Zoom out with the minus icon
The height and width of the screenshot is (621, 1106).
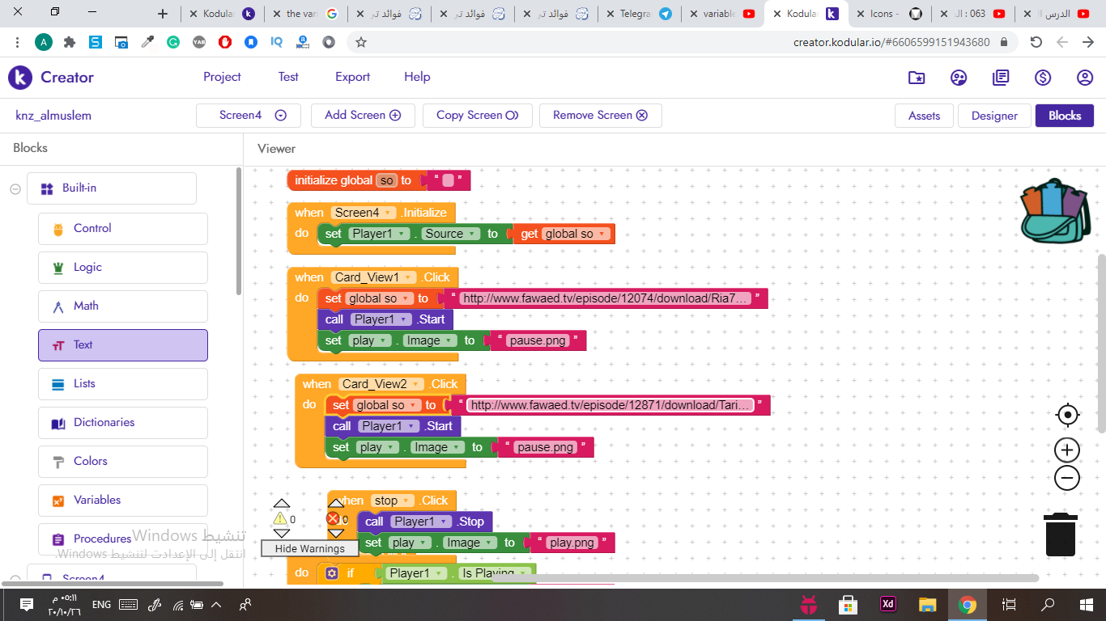coord(1068,478)
